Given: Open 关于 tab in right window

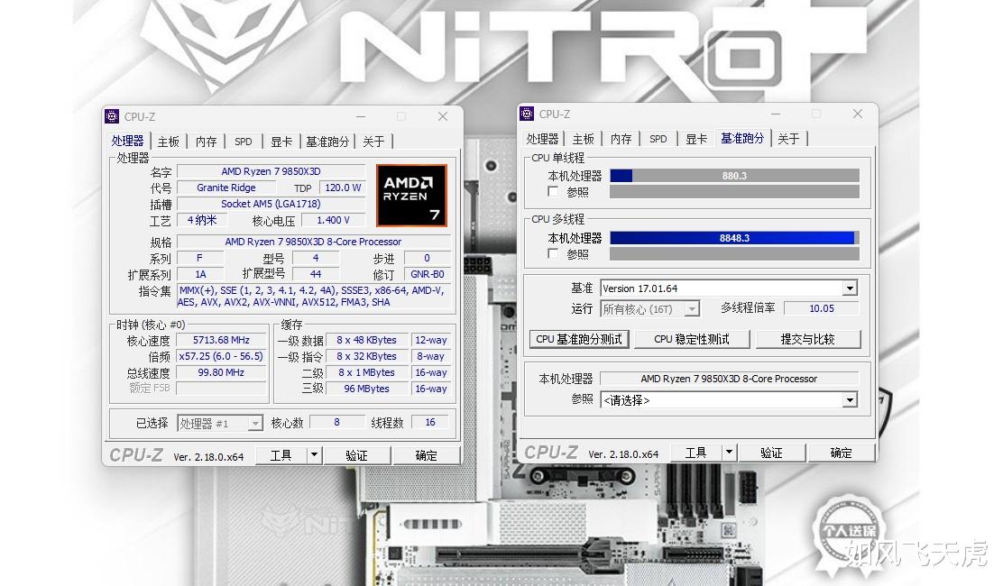Looking at the screenshot, I should [x=788, y=139].
